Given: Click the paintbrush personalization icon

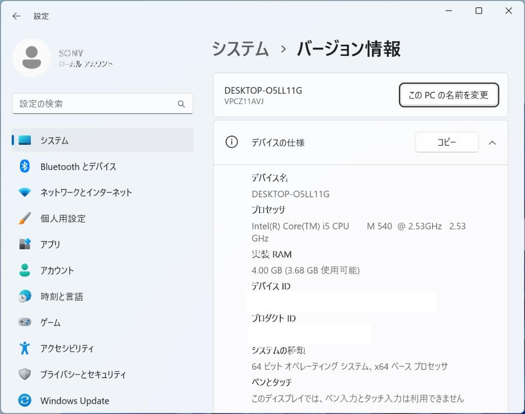Looking at the screenshot, I should [x=25, y=218].
